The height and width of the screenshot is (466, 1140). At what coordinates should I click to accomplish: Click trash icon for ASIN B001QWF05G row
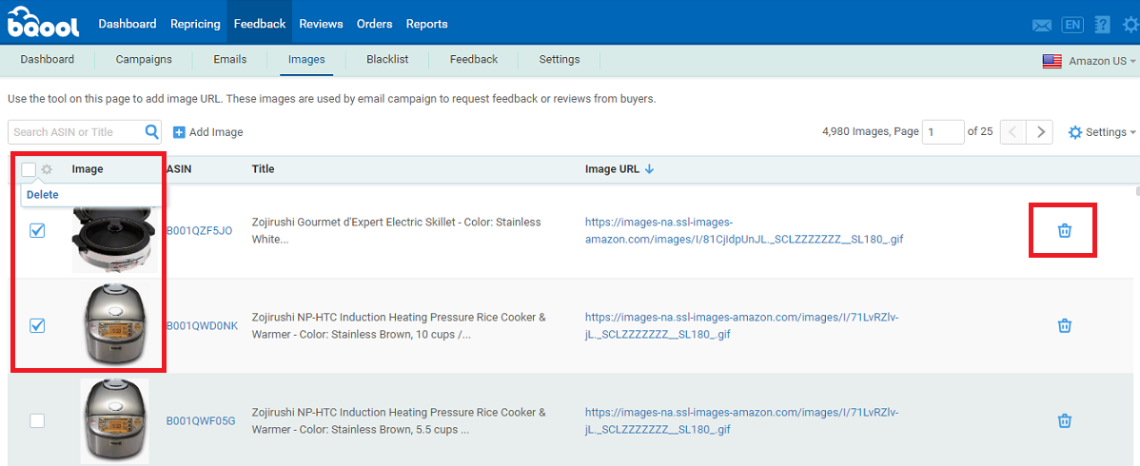point(1065,420)
